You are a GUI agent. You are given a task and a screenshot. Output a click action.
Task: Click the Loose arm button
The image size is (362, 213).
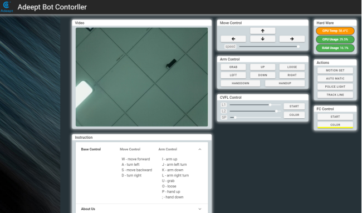tap(292, 67)
